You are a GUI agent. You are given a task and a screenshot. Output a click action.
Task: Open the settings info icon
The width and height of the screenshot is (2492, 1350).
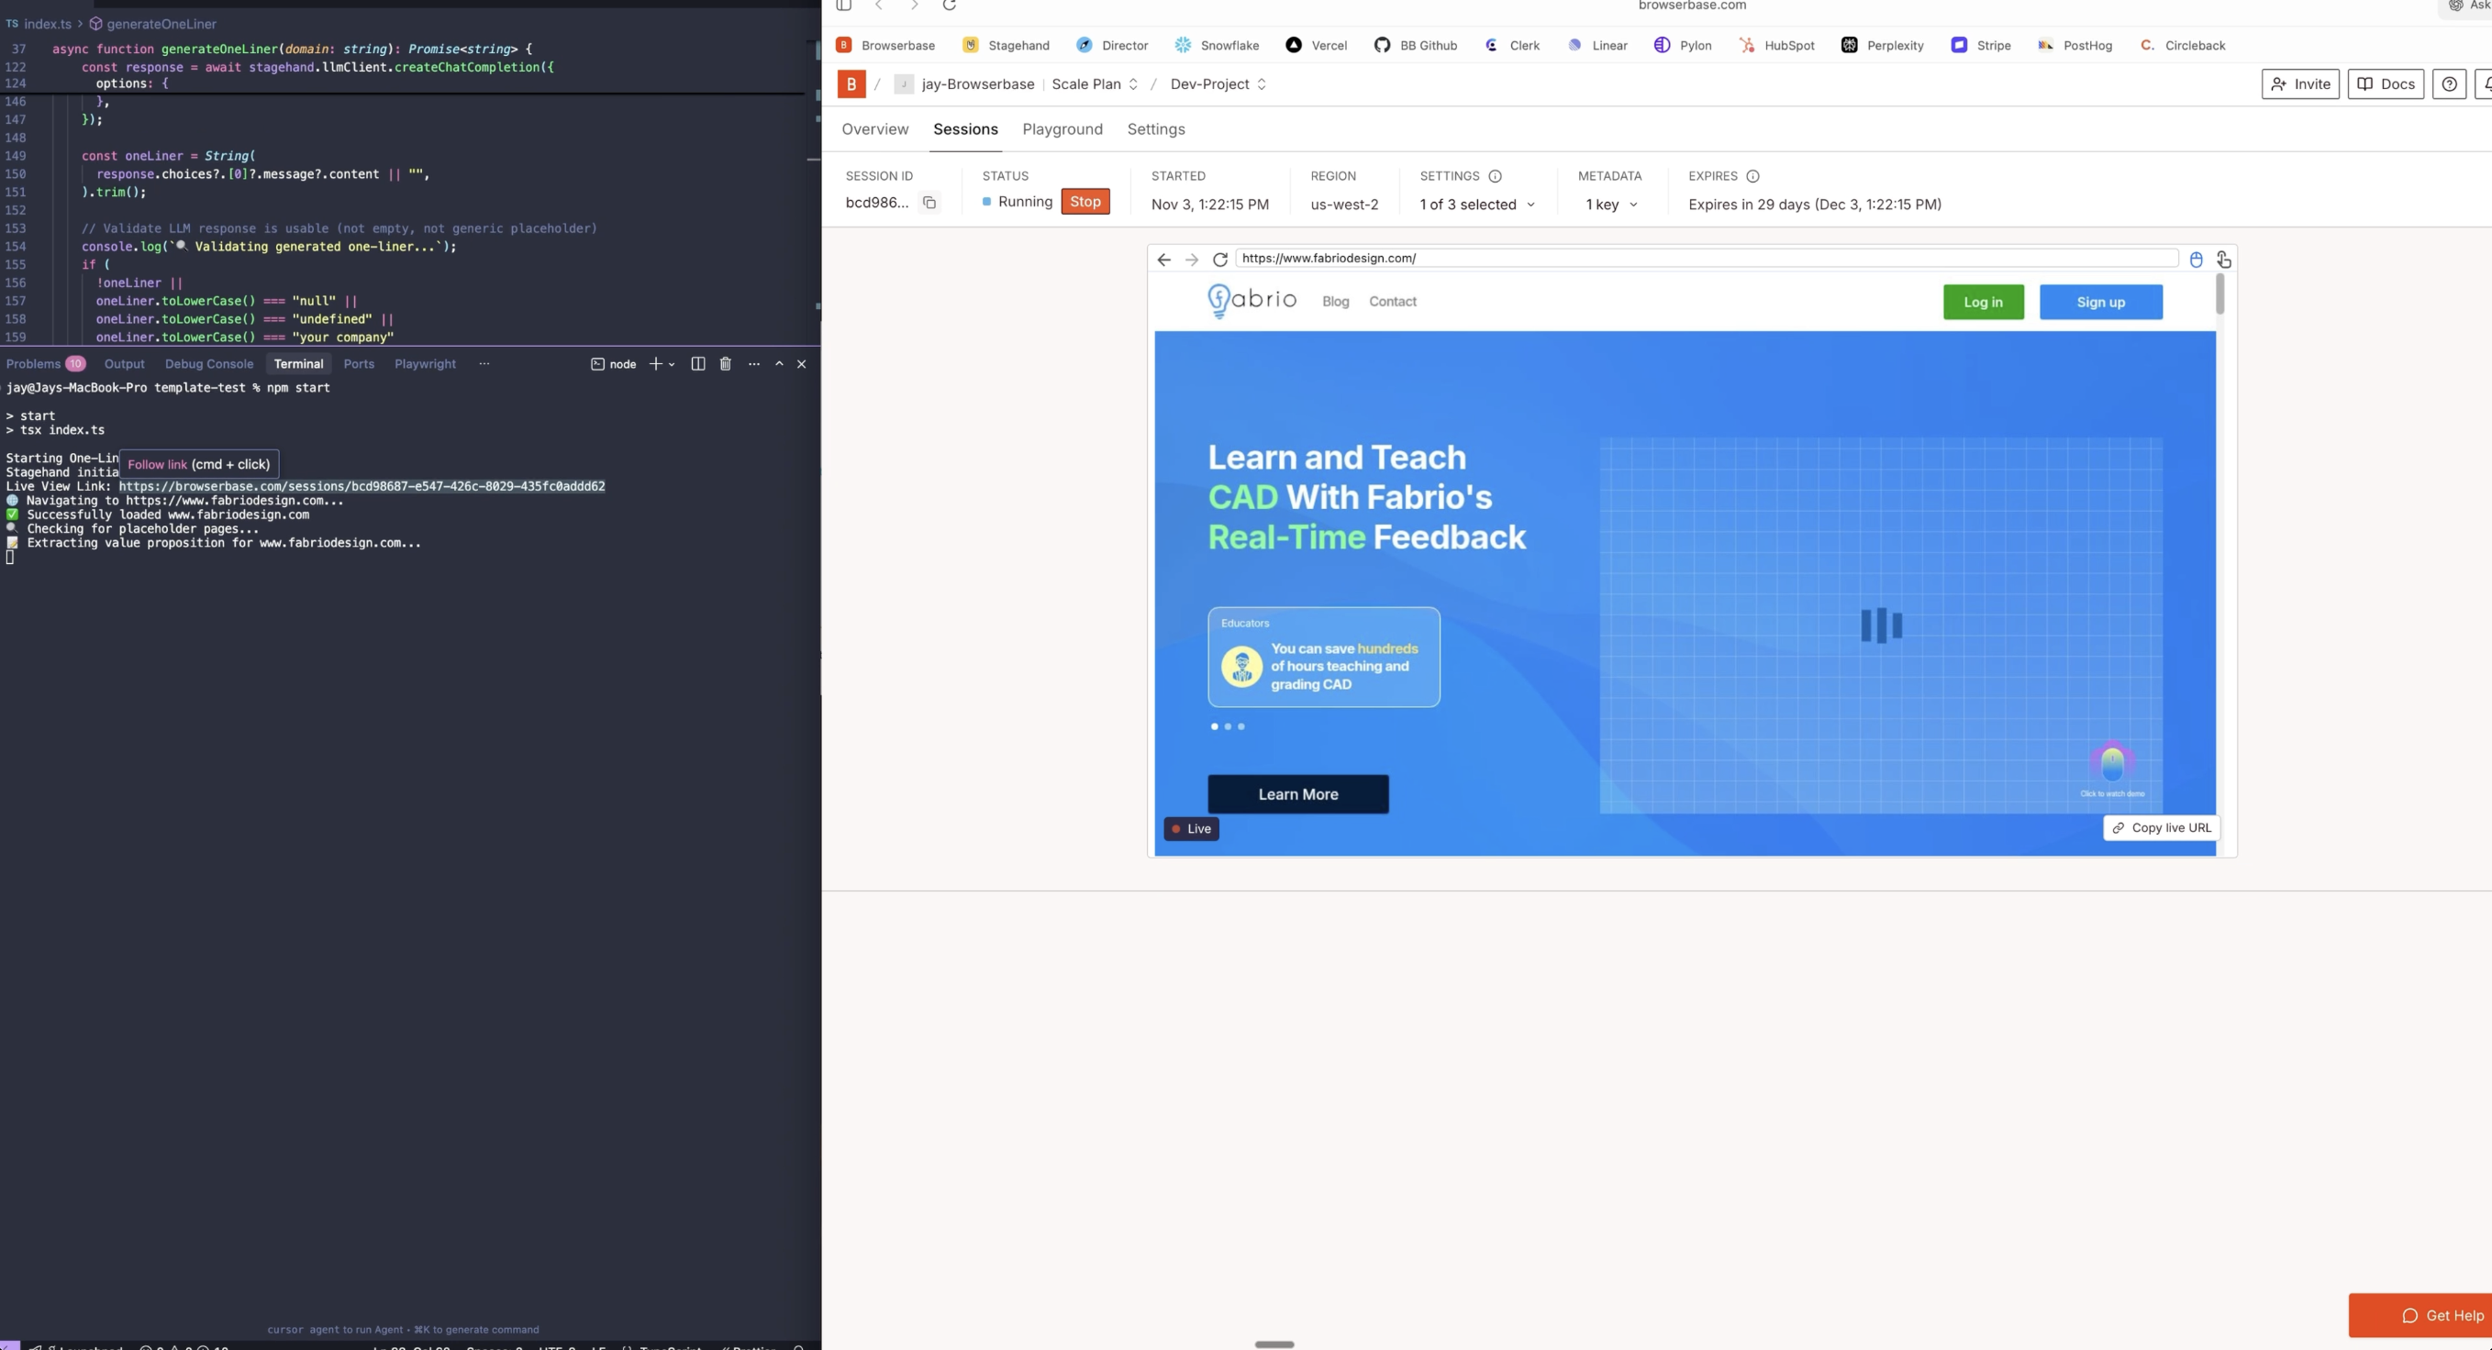pyautogui.click(x=1495, y=176)
